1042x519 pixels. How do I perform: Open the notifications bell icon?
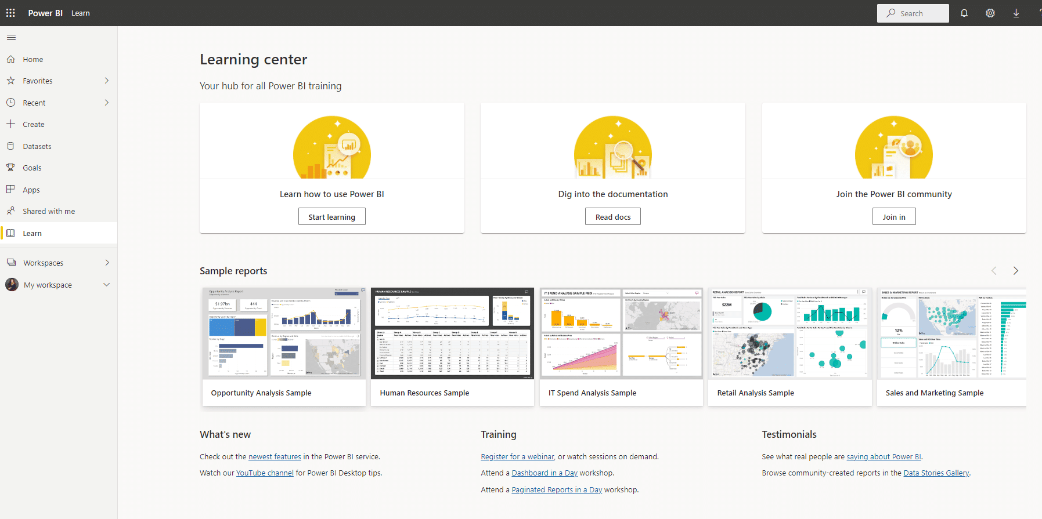coord(964,13)
